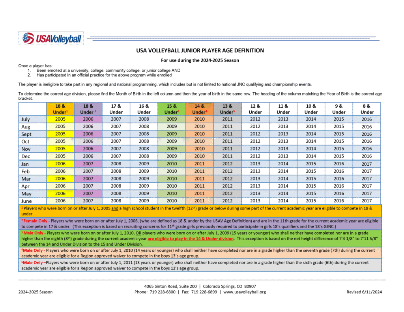Click '2017' in the June row, 8 & Under column
404x312 pixels.
pyautogui.click(x=367, y=201)
